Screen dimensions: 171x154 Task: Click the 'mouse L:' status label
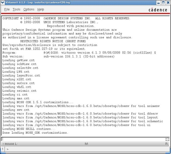click(11, 144)
